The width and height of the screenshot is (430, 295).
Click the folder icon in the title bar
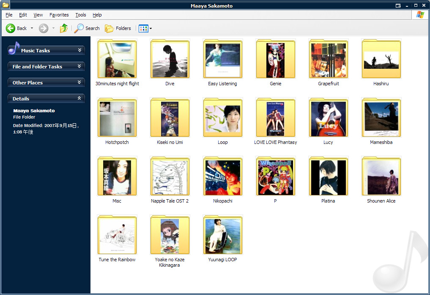[x=5, y=5]
